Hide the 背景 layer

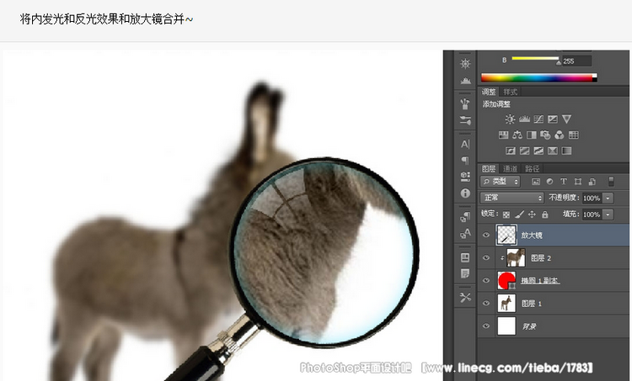486,325
